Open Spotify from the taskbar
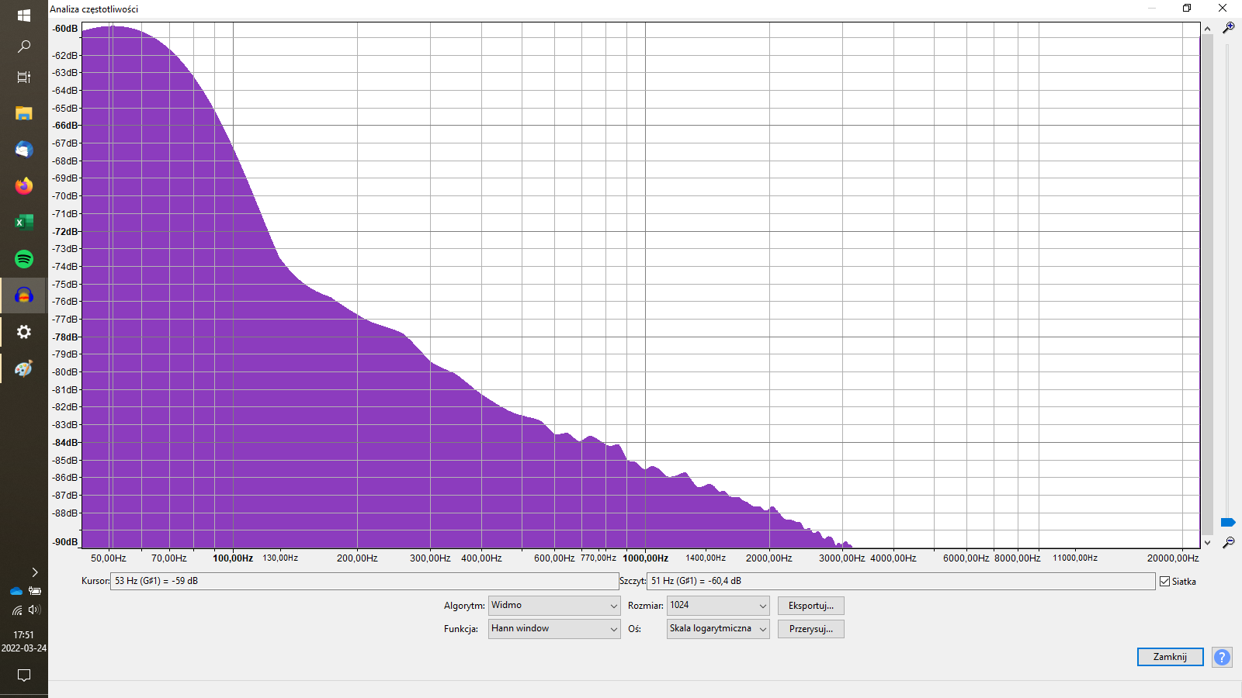Image resolution: width=1242 pixels, height=698 pixels. (x=24, y=259)
